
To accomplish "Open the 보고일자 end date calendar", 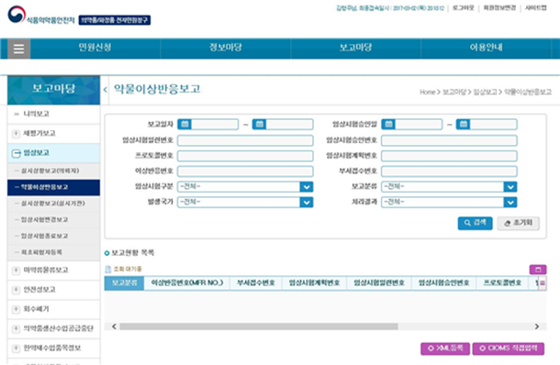I will tap(259, 124).
